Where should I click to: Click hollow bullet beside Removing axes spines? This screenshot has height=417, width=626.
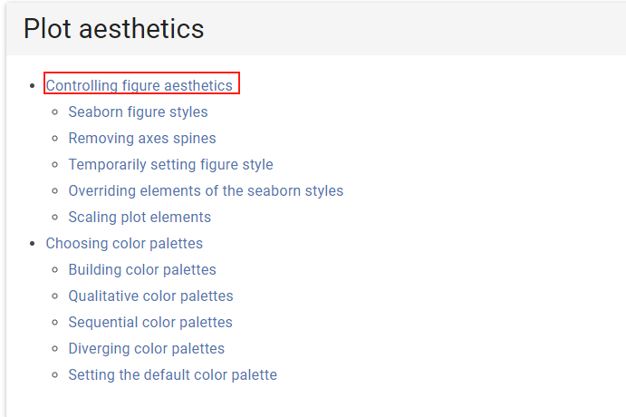coord(55,139)
